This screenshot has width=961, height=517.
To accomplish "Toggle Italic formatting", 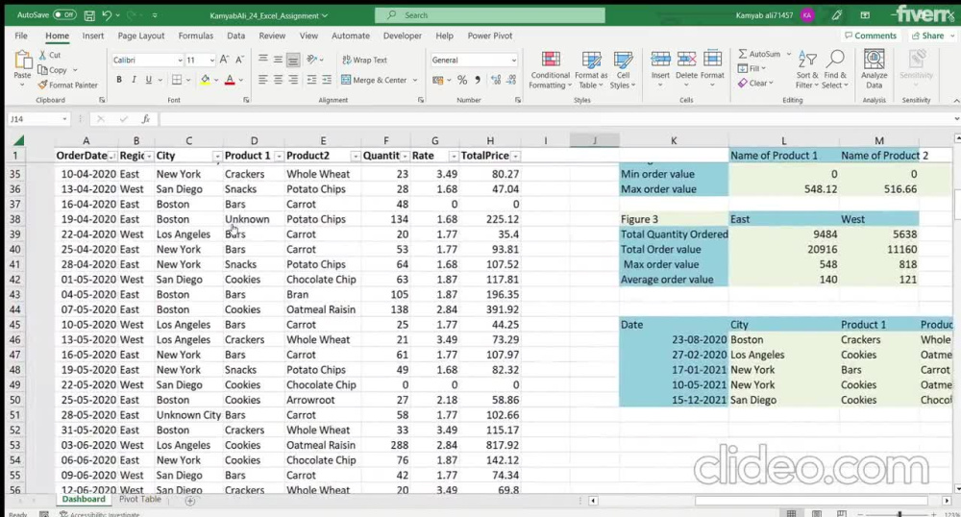I will (x=134, y=80).
